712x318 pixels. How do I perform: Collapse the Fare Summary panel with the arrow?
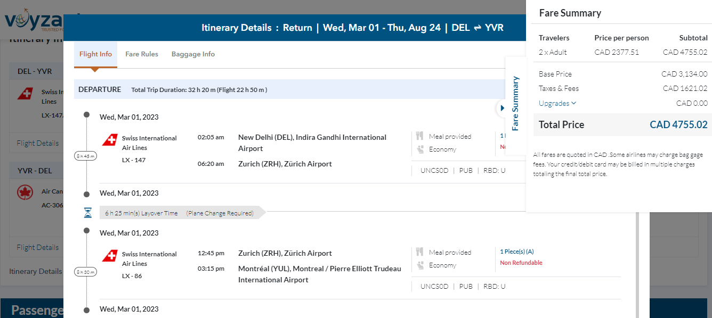pyautogui.click(x=502, y=108)
